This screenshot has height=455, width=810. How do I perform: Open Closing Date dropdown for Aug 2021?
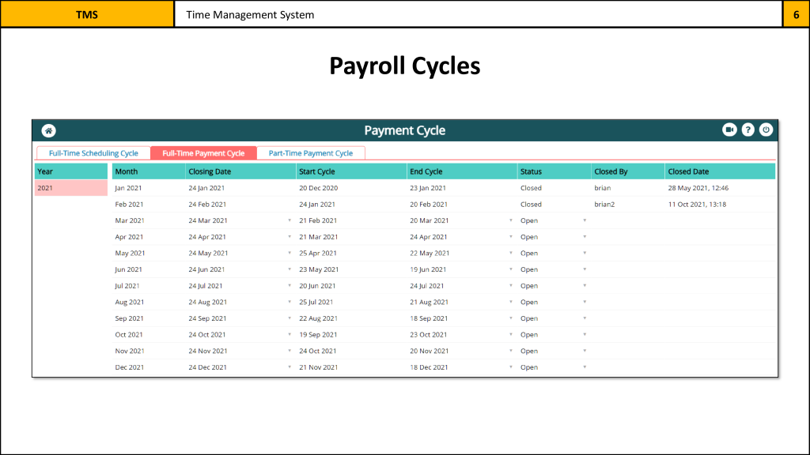[290, 303]
